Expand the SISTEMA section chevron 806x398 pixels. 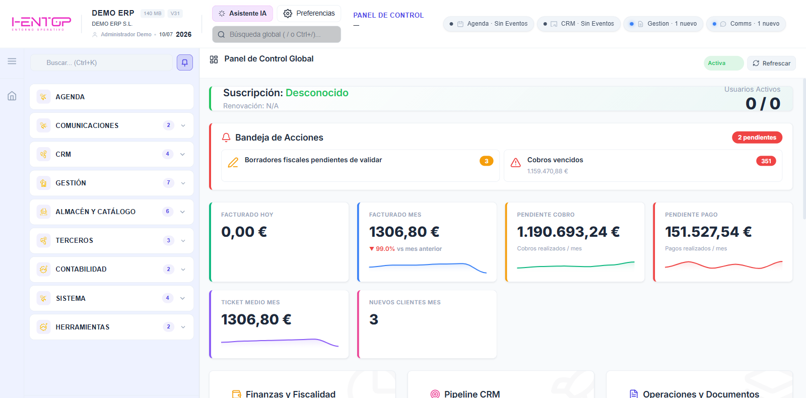[183, 298]
